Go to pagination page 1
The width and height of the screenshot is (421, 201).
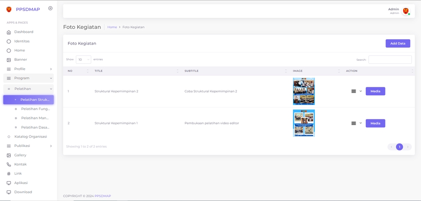point(400,147)
